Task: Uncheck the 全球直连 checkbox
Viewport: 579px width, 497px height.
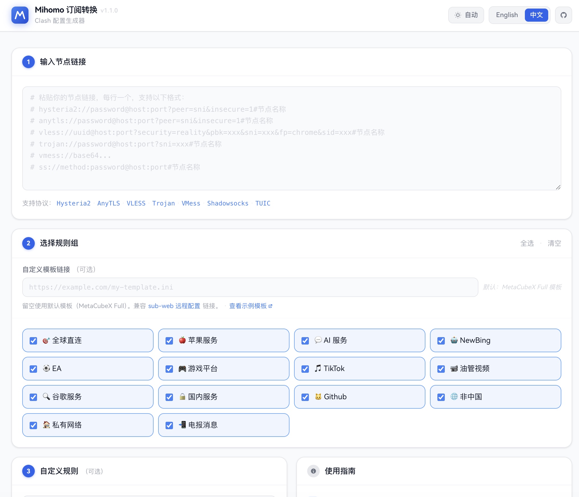Action: click(33, 341)
